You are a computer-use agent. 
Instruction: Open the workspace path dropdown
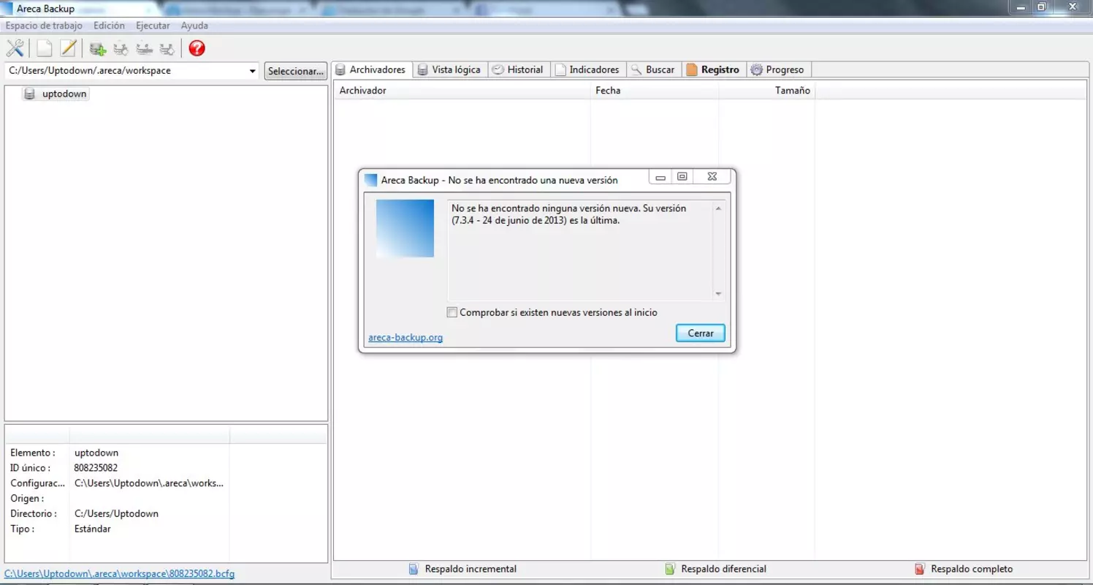tap(253, 71)
